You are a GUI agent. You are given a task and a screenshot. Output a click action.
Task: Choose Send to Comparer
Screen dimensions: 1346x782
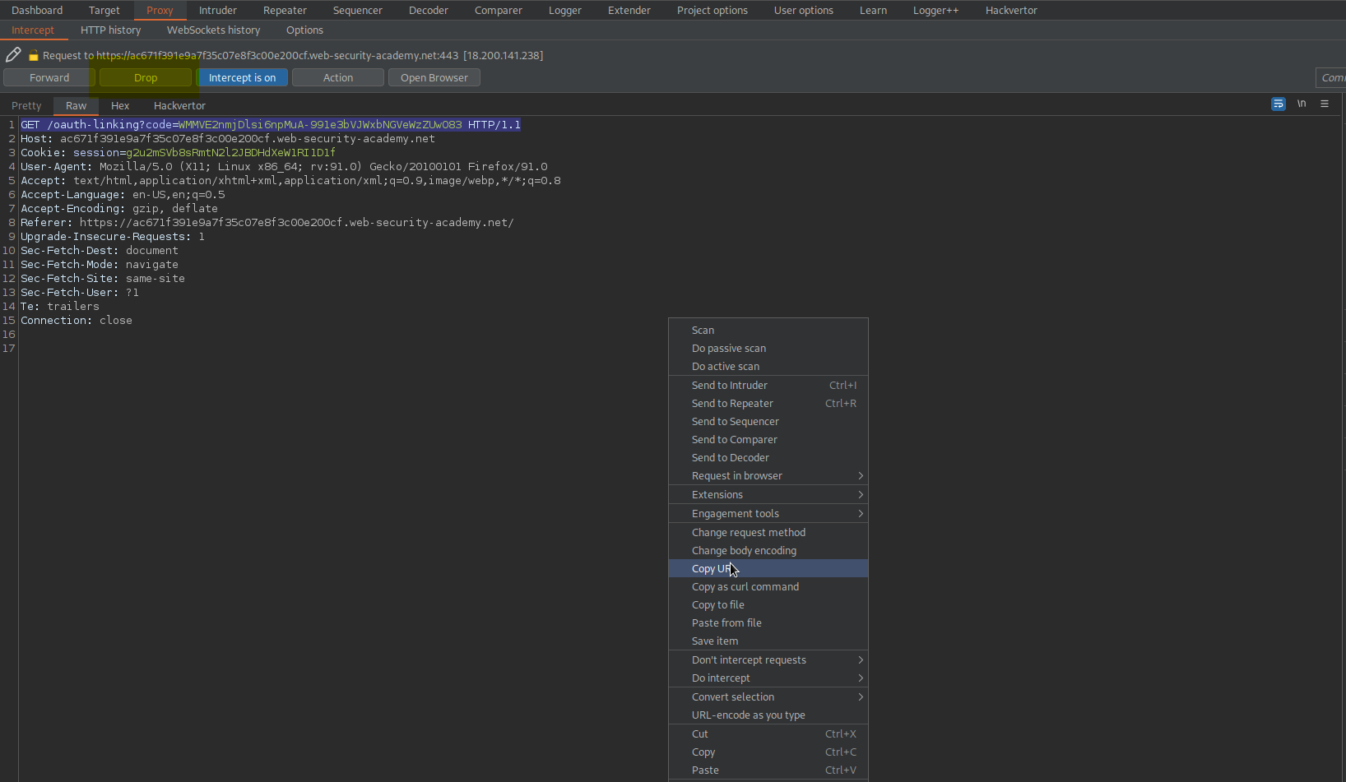(768, 439)
